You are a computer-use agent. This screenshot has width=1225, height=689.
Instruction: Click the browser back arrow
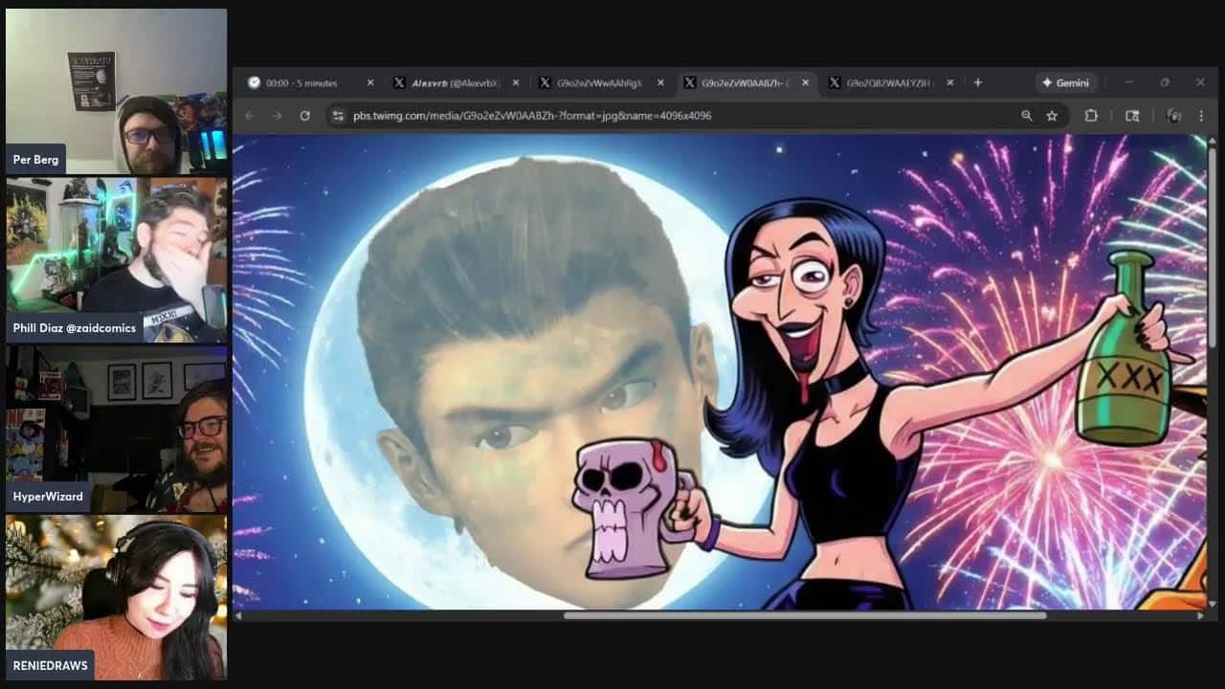pos(250,116)
